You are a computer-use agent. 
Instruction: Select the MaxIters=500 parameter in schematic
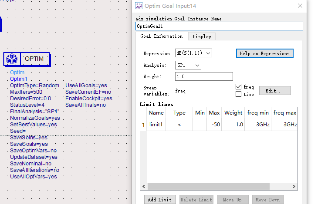click(26, 92)
